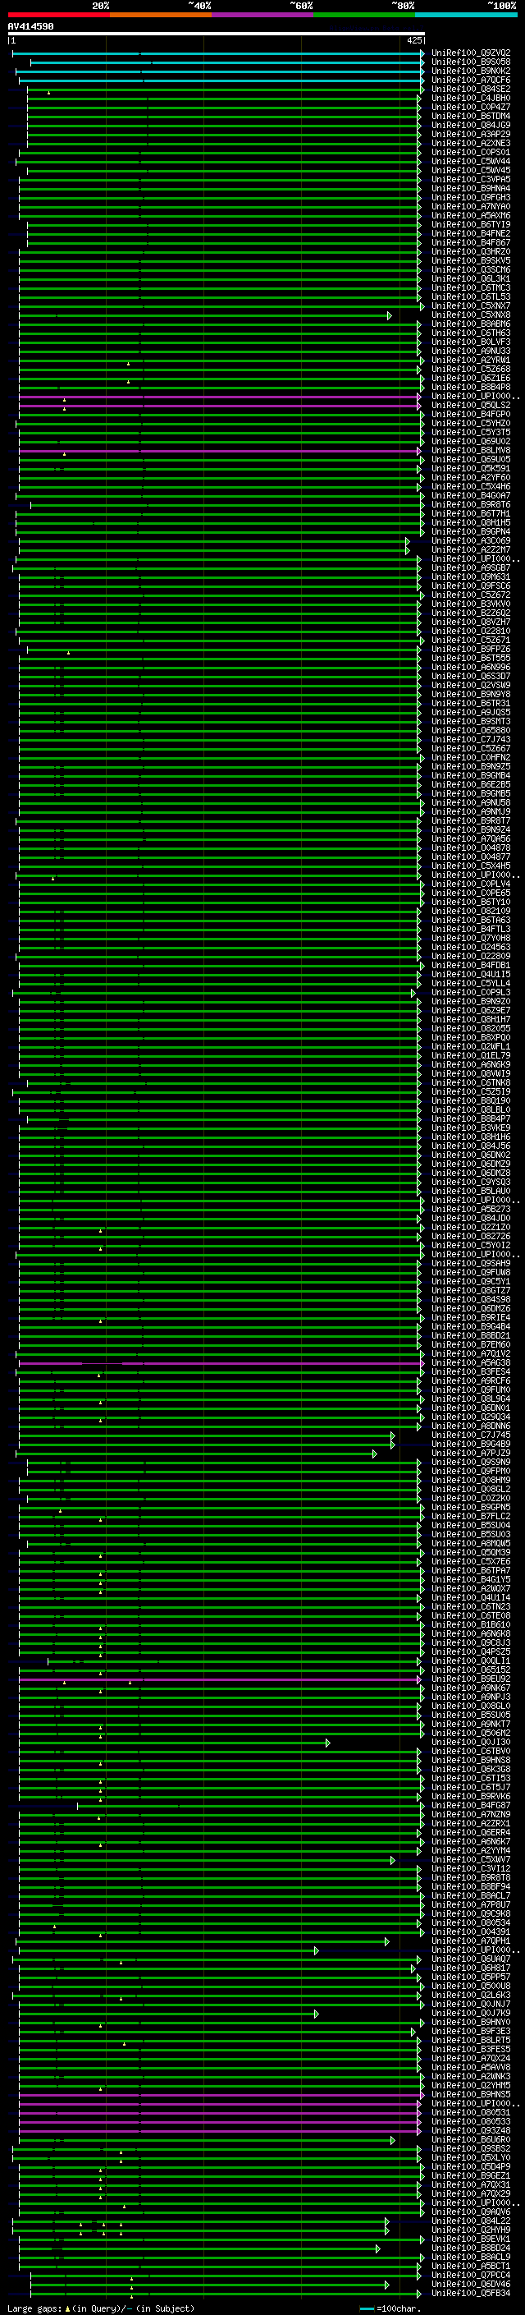Image resolution: width=525 pixels, height=2315 pixels.
Task: Click the purple alignment bar for UniRef100_Q5QLS2
Action: (220, 406)
